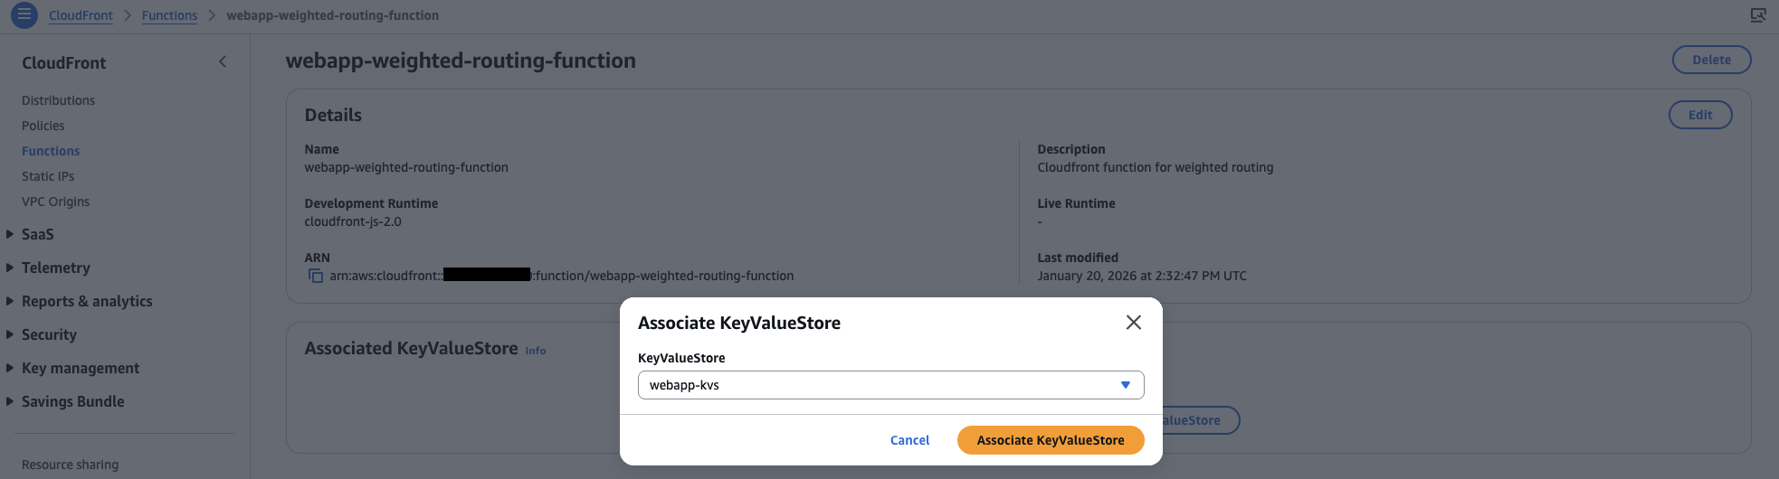Open the hamburger navigation menu icon
The height and width of the screenshot is (479, 1779).
click(x=24, y=15)
